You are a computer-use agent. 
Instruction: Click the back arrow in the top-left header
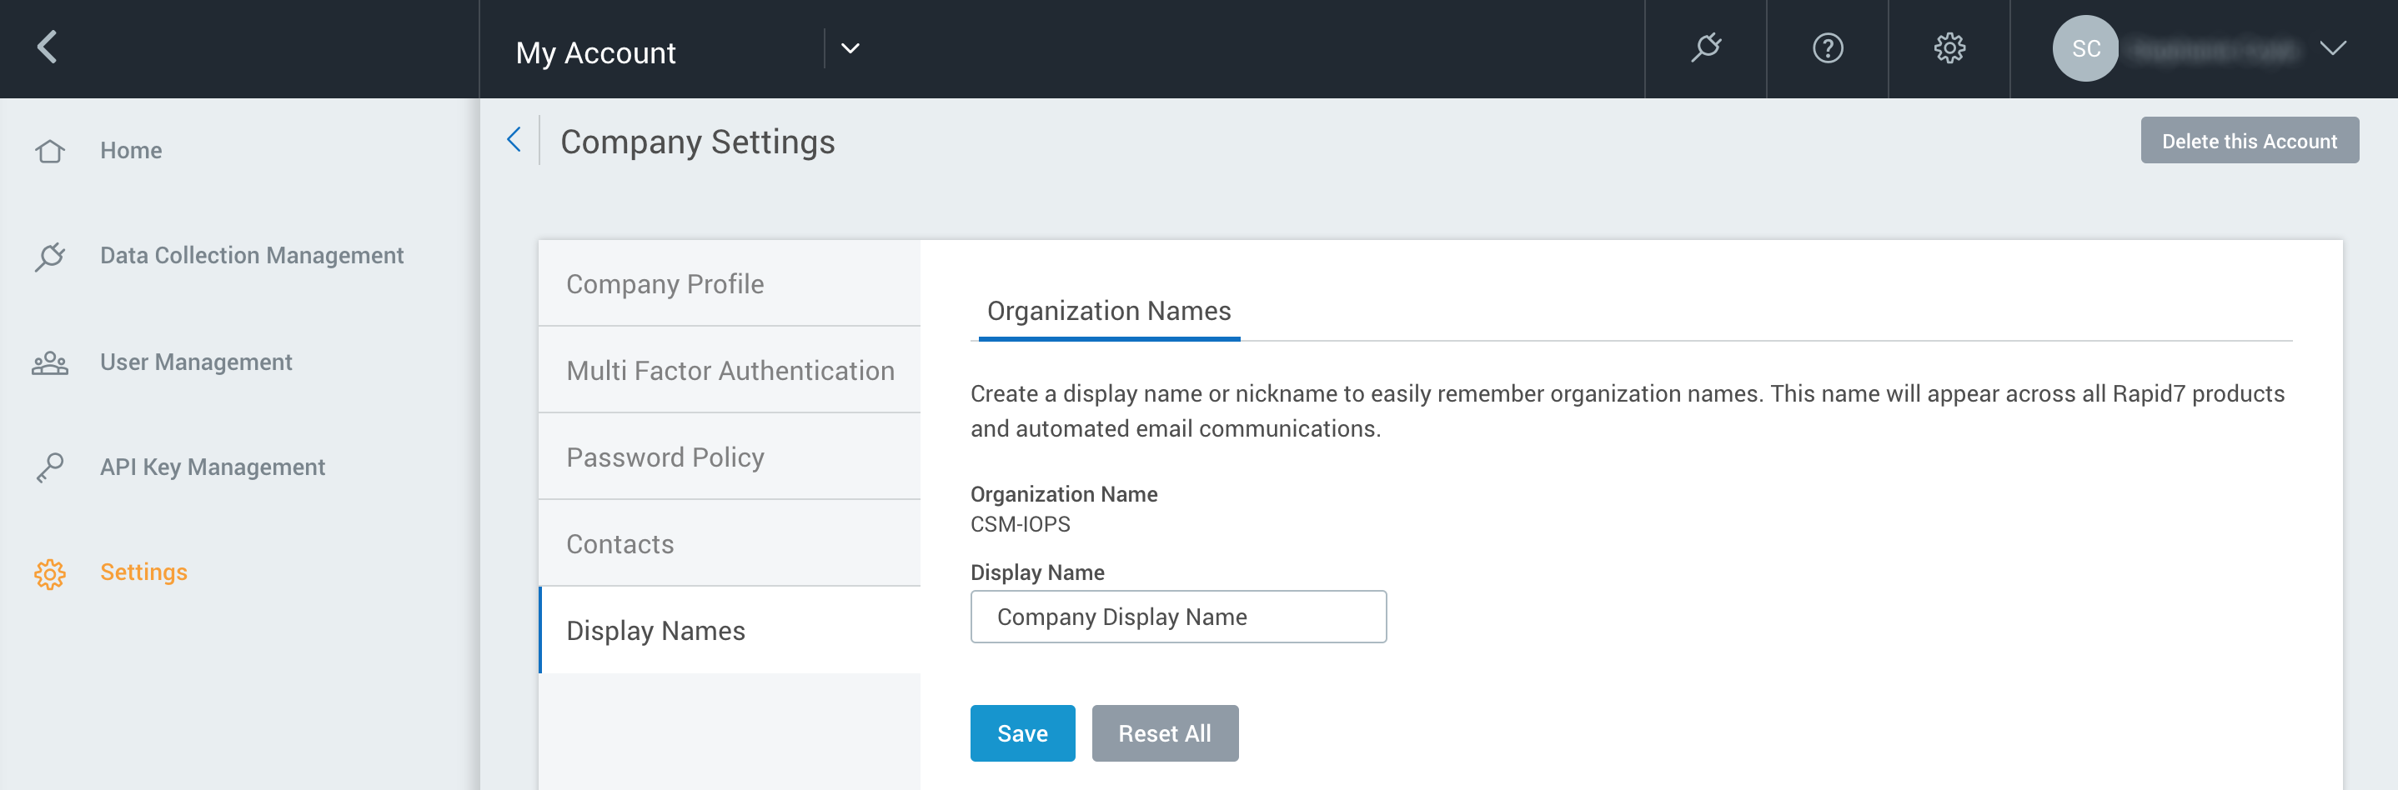point(48,47)
